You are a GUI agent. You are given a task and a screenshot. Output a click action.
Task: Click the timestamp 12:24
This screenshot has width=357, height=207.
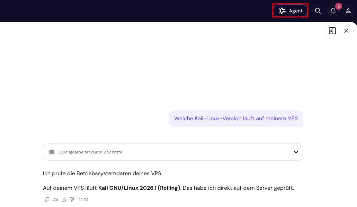click(83, 200)
